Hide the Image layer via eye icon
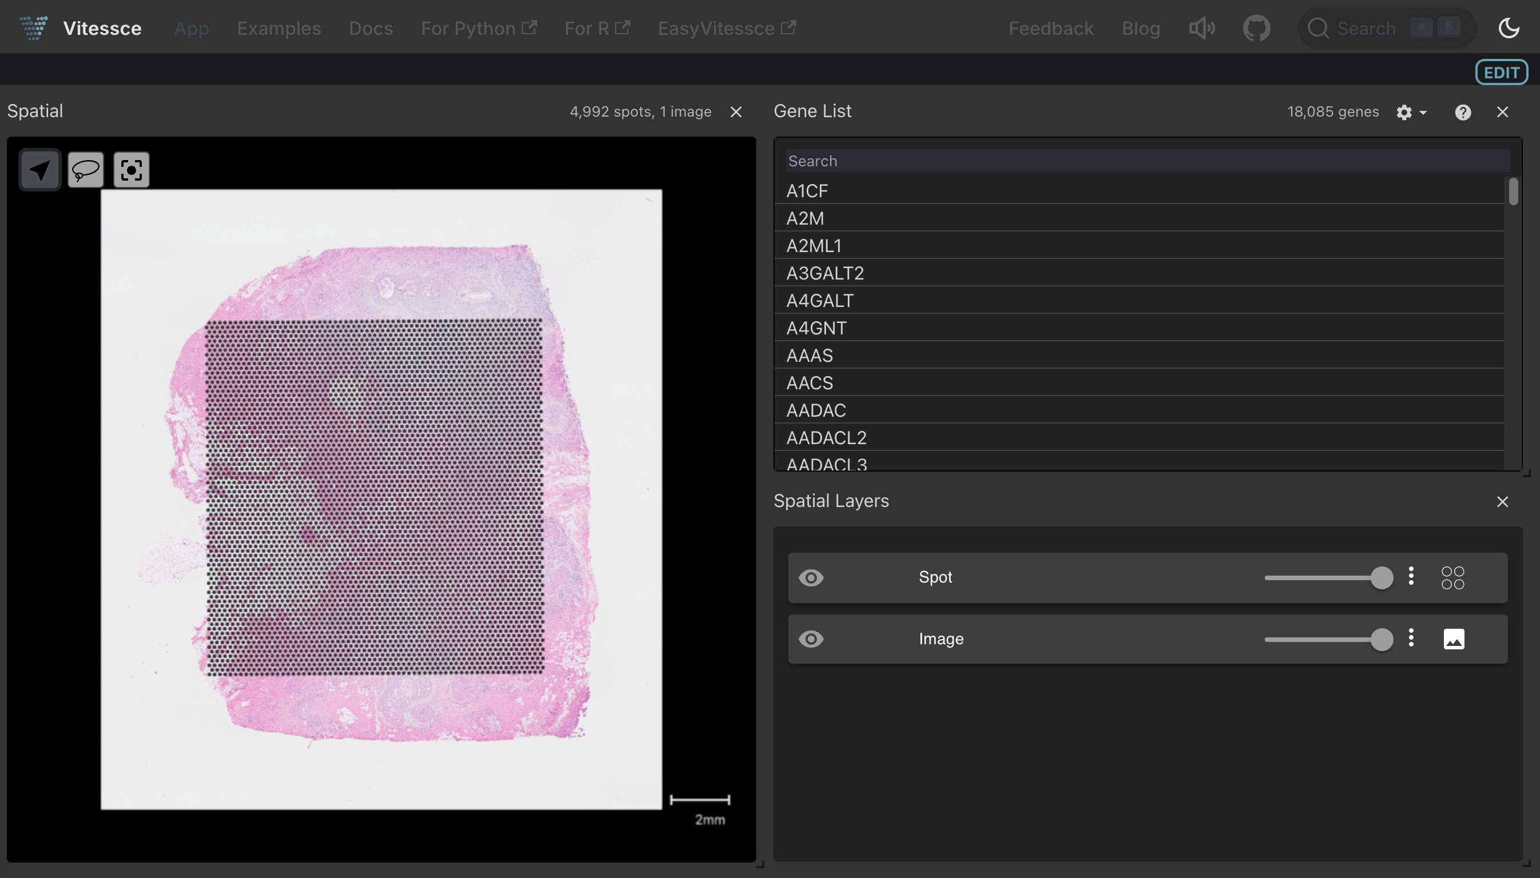Viewport: 1540px width, 878px height. [x=811, y=639]
